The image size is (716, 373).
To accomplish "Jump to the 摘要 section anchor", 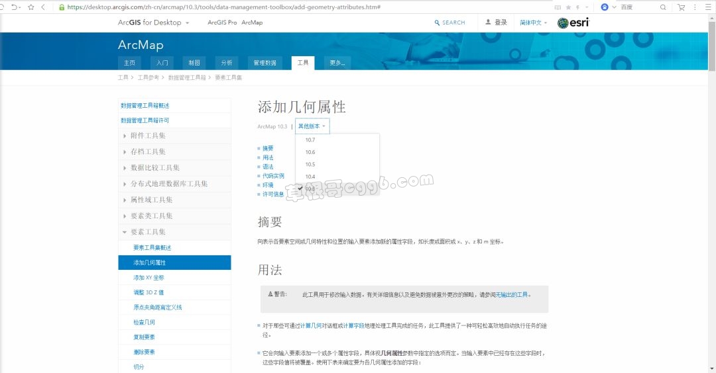I will (268, 148).
